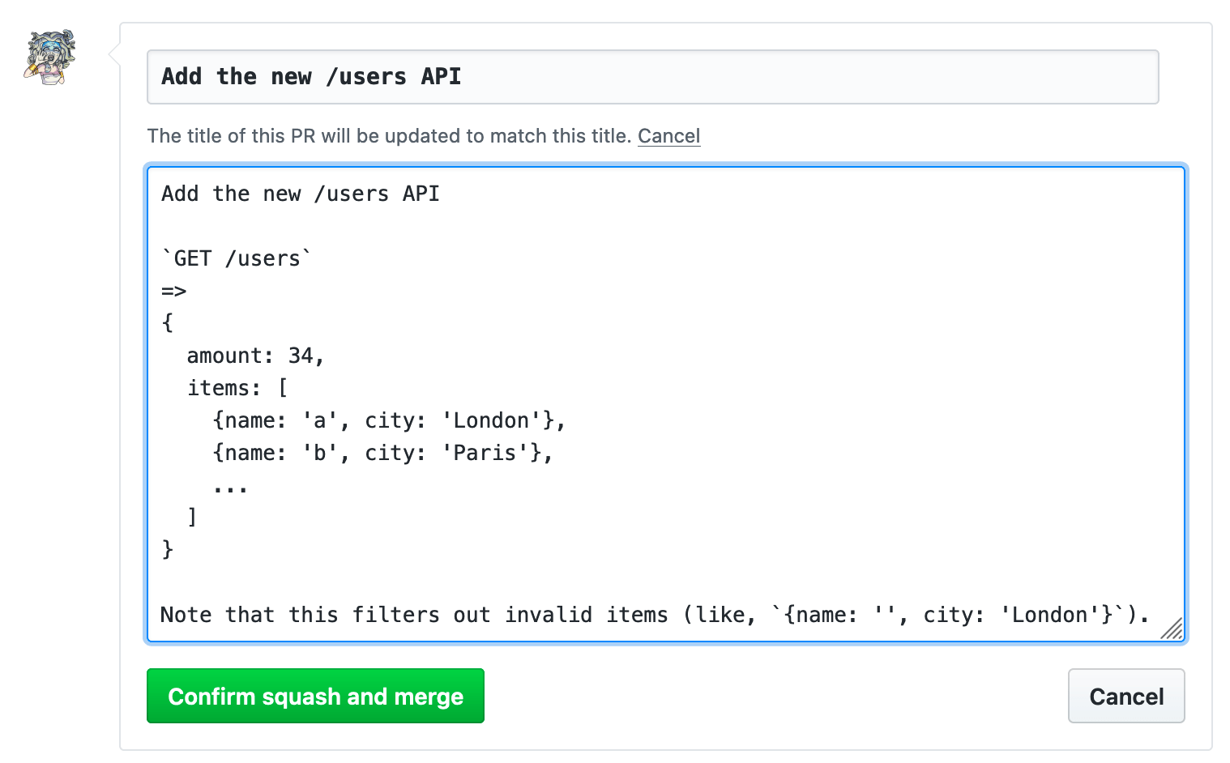Image resolution: width=1230 pixels, height=763 pixels.
Task: Click the Cancel link to keep original PR title
Action: 668,136
